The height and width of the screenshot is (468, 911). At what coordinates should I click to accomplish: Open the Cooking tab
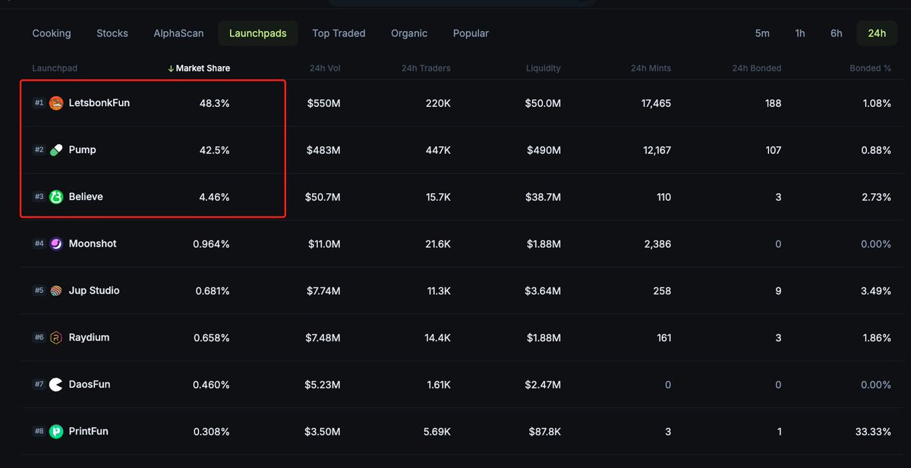[x=52, y=33]
